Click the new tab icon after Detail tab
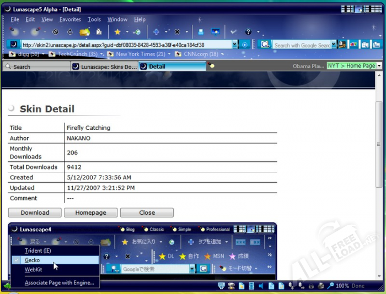Screen dimensions: 386x294 (211, 66)
